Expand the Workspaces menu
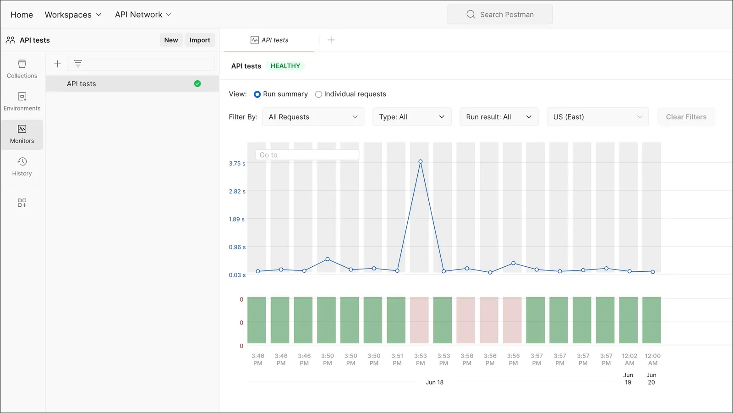This screenshot has height=413, width=733. pos(73,15)
